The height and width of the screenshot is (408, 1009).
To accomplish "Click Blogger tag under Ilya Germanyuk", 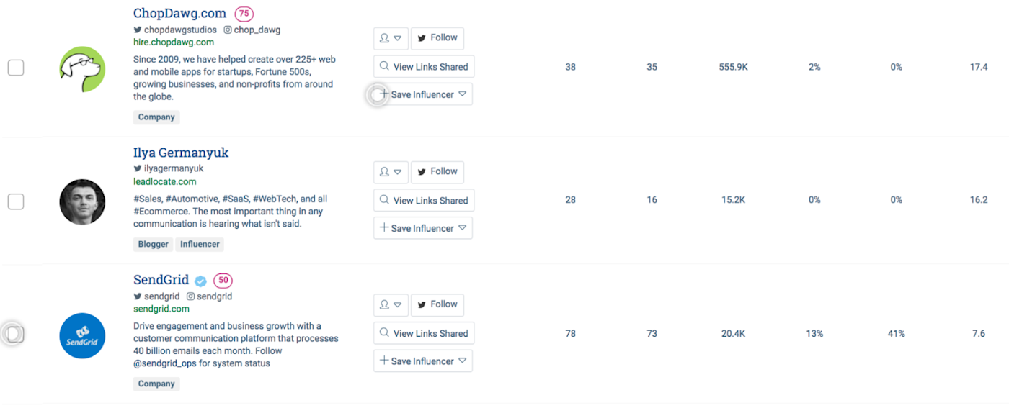I will (154, 245).
